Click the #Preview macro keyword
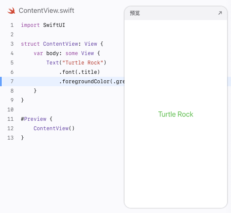The height and width of the screenshot is (213, 231). pyautogui.click(x=34, y=119)
